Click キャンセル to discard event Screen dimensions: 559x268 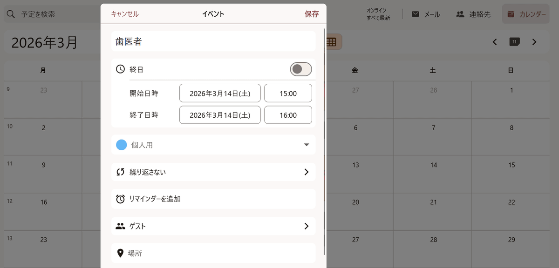click(125, 14)
